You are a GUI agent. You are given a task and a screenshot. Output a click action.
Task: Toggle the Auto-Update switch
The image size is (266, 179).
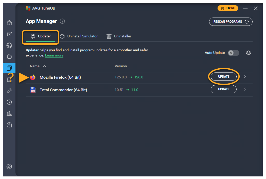tap(234, 53)
